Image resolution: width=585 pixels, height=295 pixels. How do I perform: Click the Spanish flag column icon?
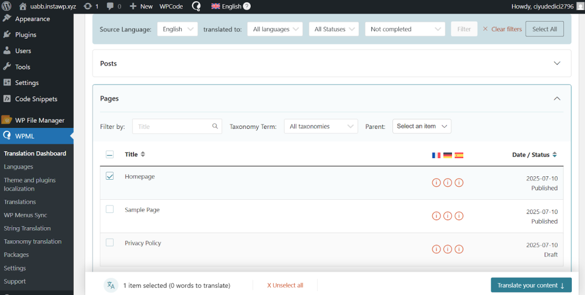coord(459,155)
